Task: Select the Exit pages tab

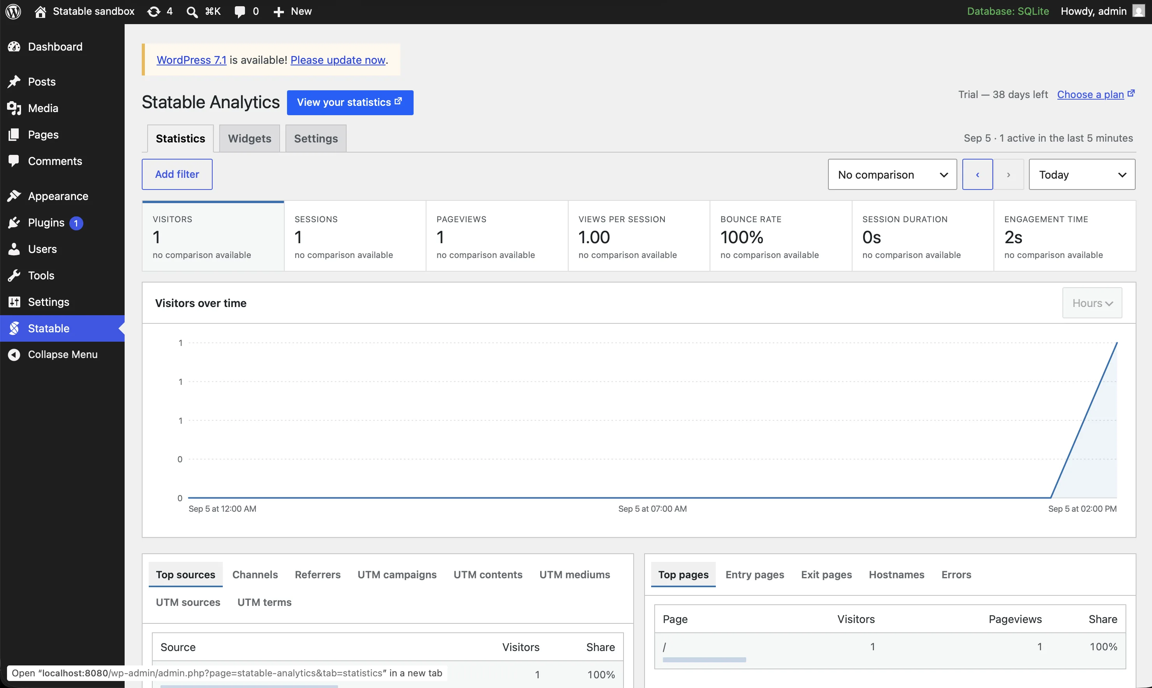Action: coord(827,574)
